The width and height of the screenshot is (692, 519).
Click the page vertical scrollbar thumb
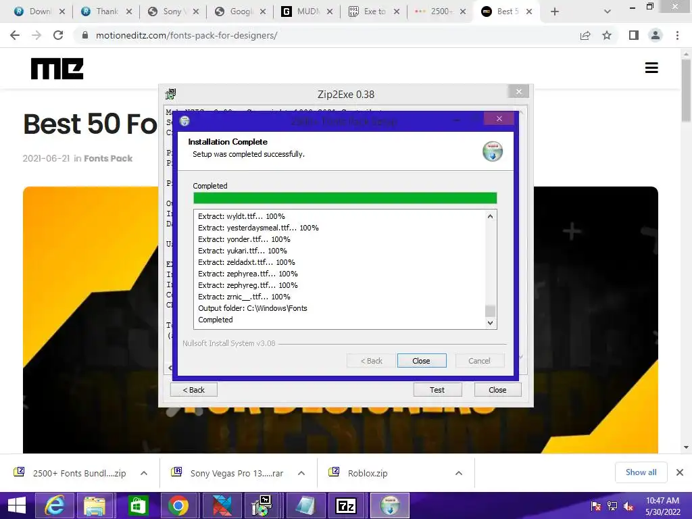pyautogui.click(x=686, y=91)
